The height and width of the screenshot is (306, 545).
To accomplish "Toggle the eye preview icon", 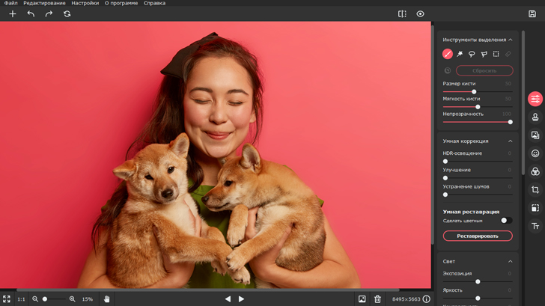I will click(420, 13).
